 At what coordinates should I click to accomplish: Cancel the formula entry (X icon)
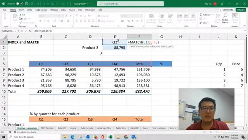point(22,31)
